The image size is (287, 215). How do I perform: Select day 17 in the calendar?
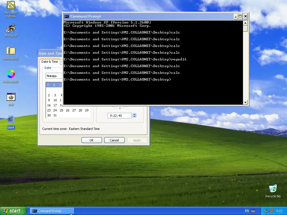[x=55, y=105]
